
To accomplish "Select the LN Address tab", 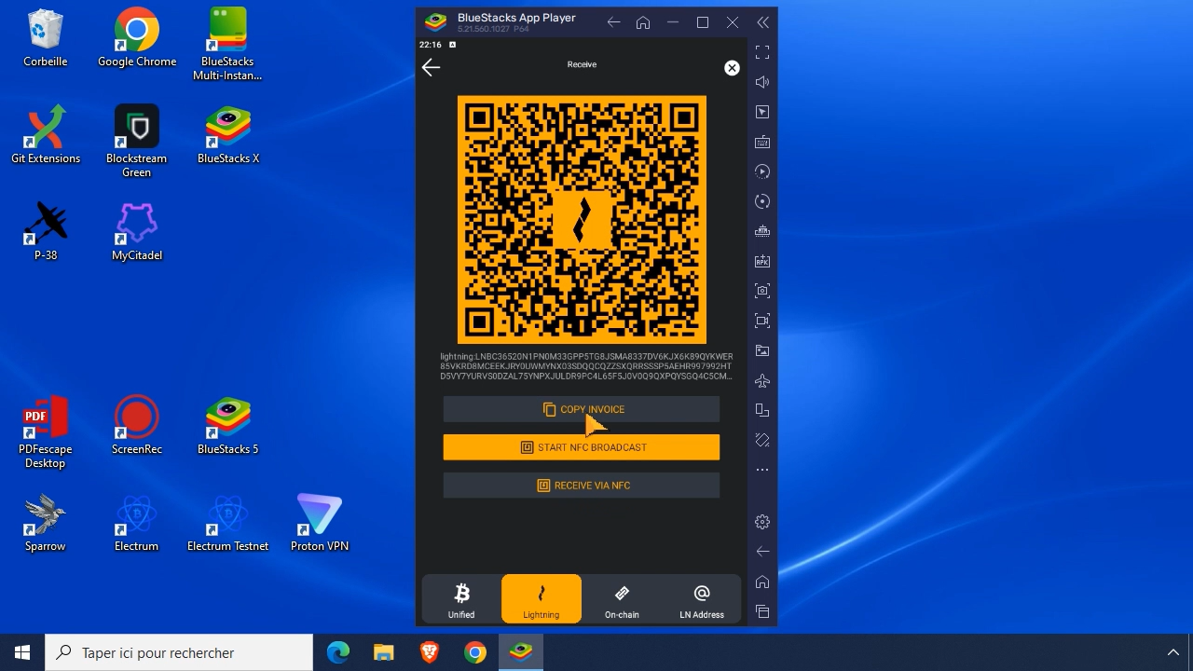I will (701, 598).
